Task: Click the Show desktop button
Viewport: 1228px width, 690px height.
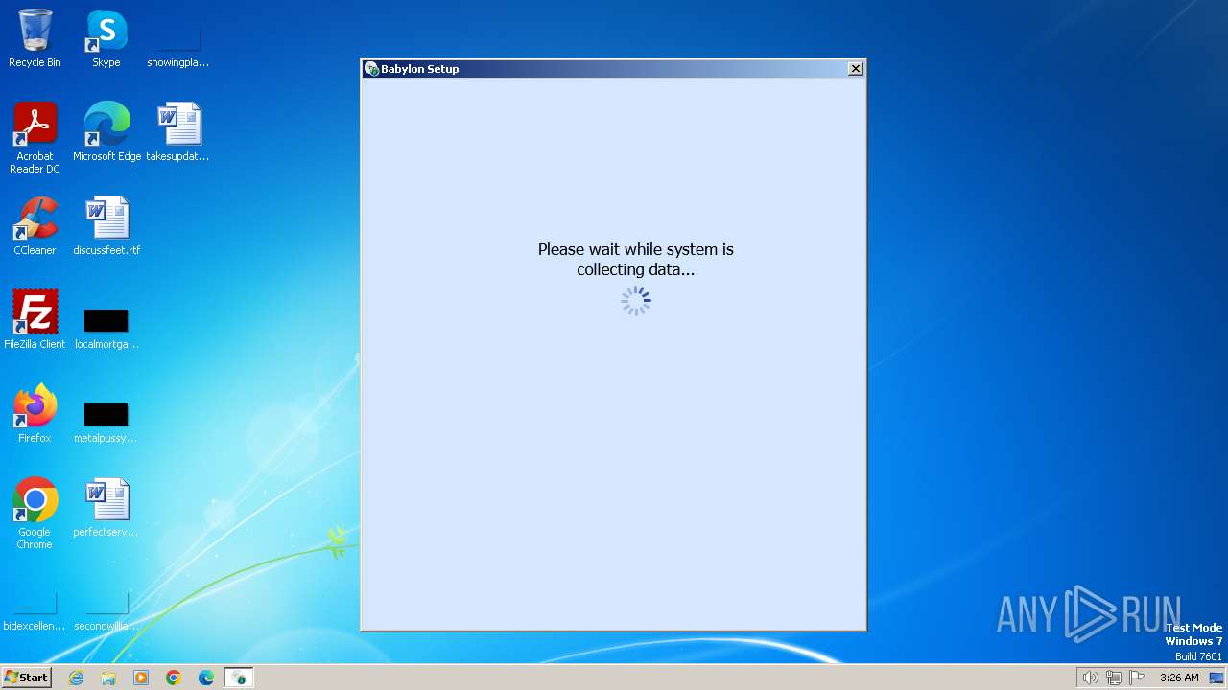Action: [x=1217, y=678]
